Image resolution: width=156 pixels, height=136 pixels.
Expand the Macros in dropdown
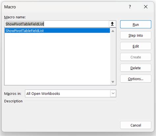click(113, 93)
